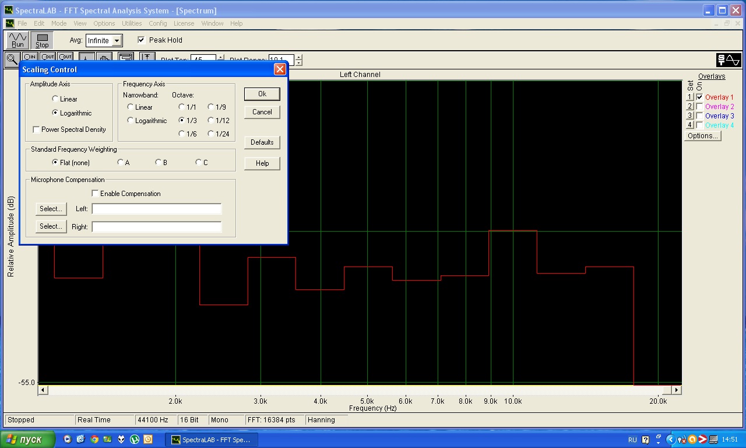
Task: Click the Run button with waveform icon
Action: (x=17, y=40)
